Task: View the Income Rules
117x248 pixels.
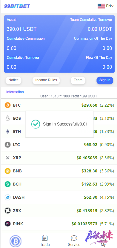Action: point(46,80)
